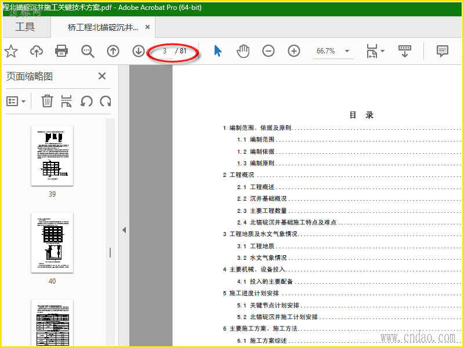Select the 桥工程北锚碇沉井 document tab
Viewport: 464px width, 348px height.
[103, 27]
